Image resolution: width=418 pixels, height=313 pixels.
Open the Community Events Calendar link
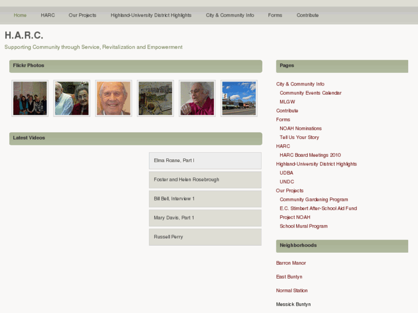310,93
